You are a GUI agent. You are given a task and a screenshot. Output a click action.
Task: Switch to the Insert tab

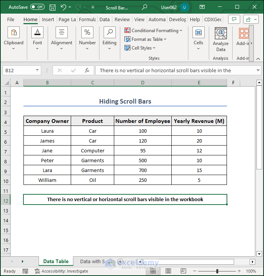tap(48, 19)
